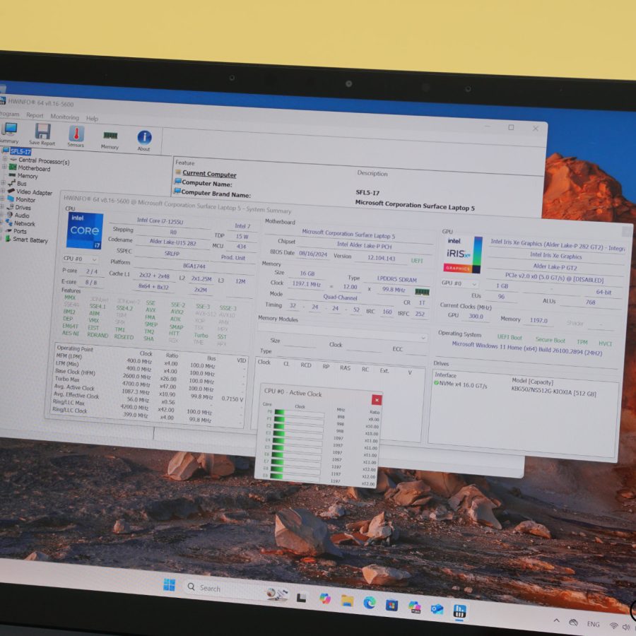Open the Memory Modules dropdown

click(342, 333)
